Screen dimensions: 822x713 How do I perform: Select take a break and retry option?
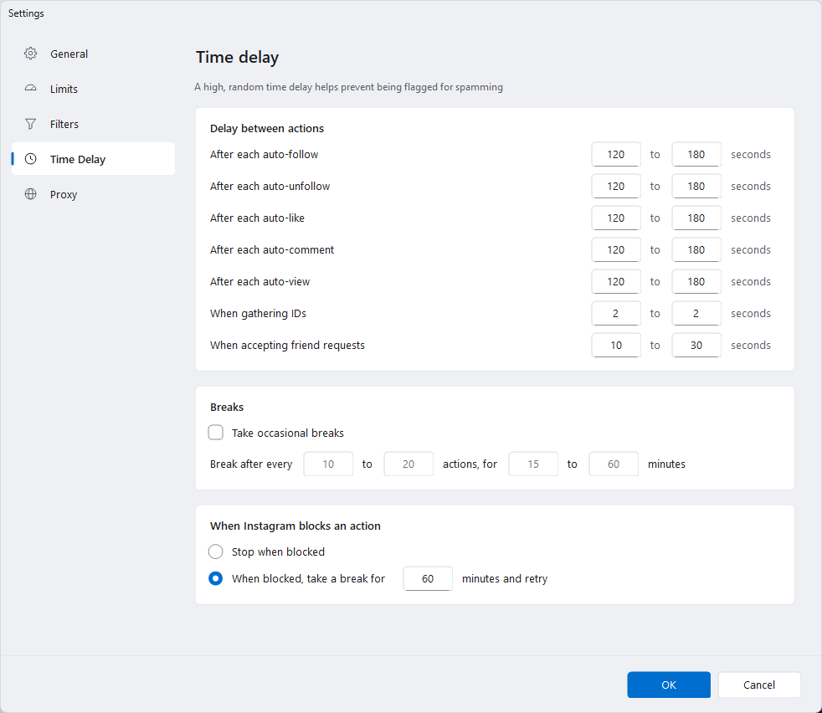pos(215,578)
